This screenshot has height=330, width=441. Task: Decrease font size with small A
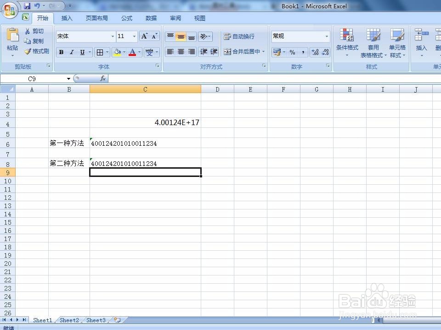click(154, 36)
